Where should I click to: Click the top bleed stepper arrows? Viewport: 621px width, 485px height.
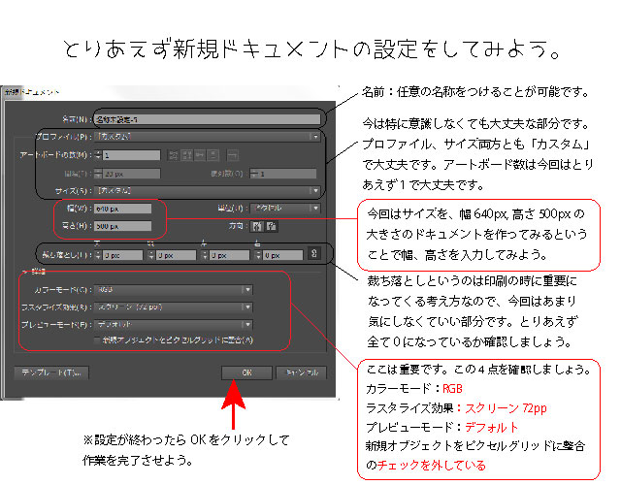click(x=98, y=255)
